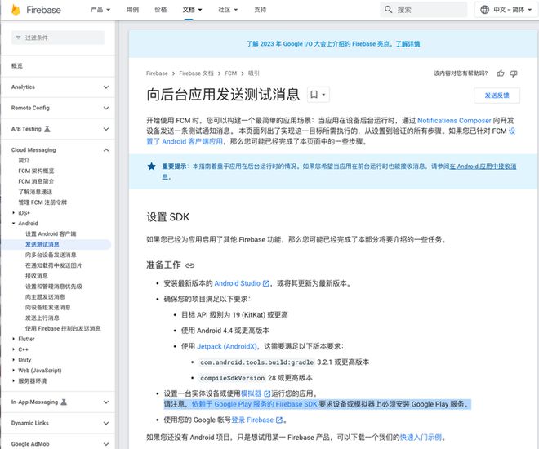539x449 pixels.
Task: Open 向主题发送消息 in sidebar
Action: coord(45,297)
